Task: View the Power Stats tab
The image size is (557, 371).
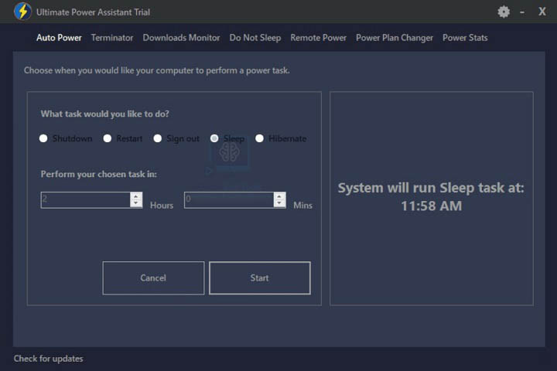Action: point(465,38)
